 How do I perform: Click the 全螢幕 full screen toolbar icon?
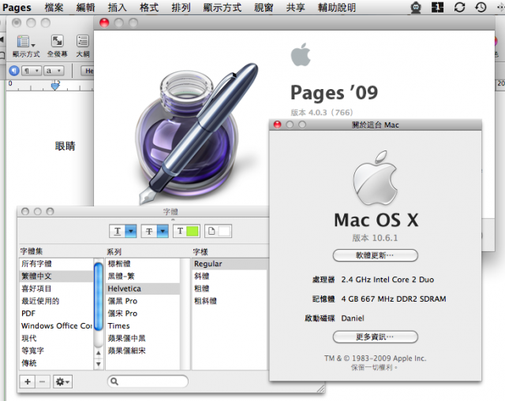[58, 41]
